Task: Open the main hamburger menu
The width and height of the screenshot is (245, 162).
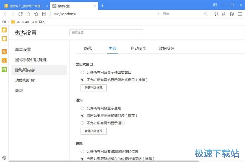Action: tap(240, 14)
